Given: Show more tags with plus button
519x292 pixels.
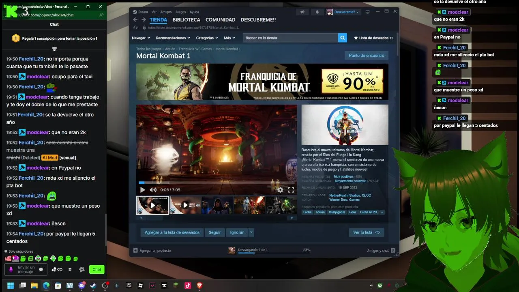Looking at the screenshot, I should pos(382,212).
